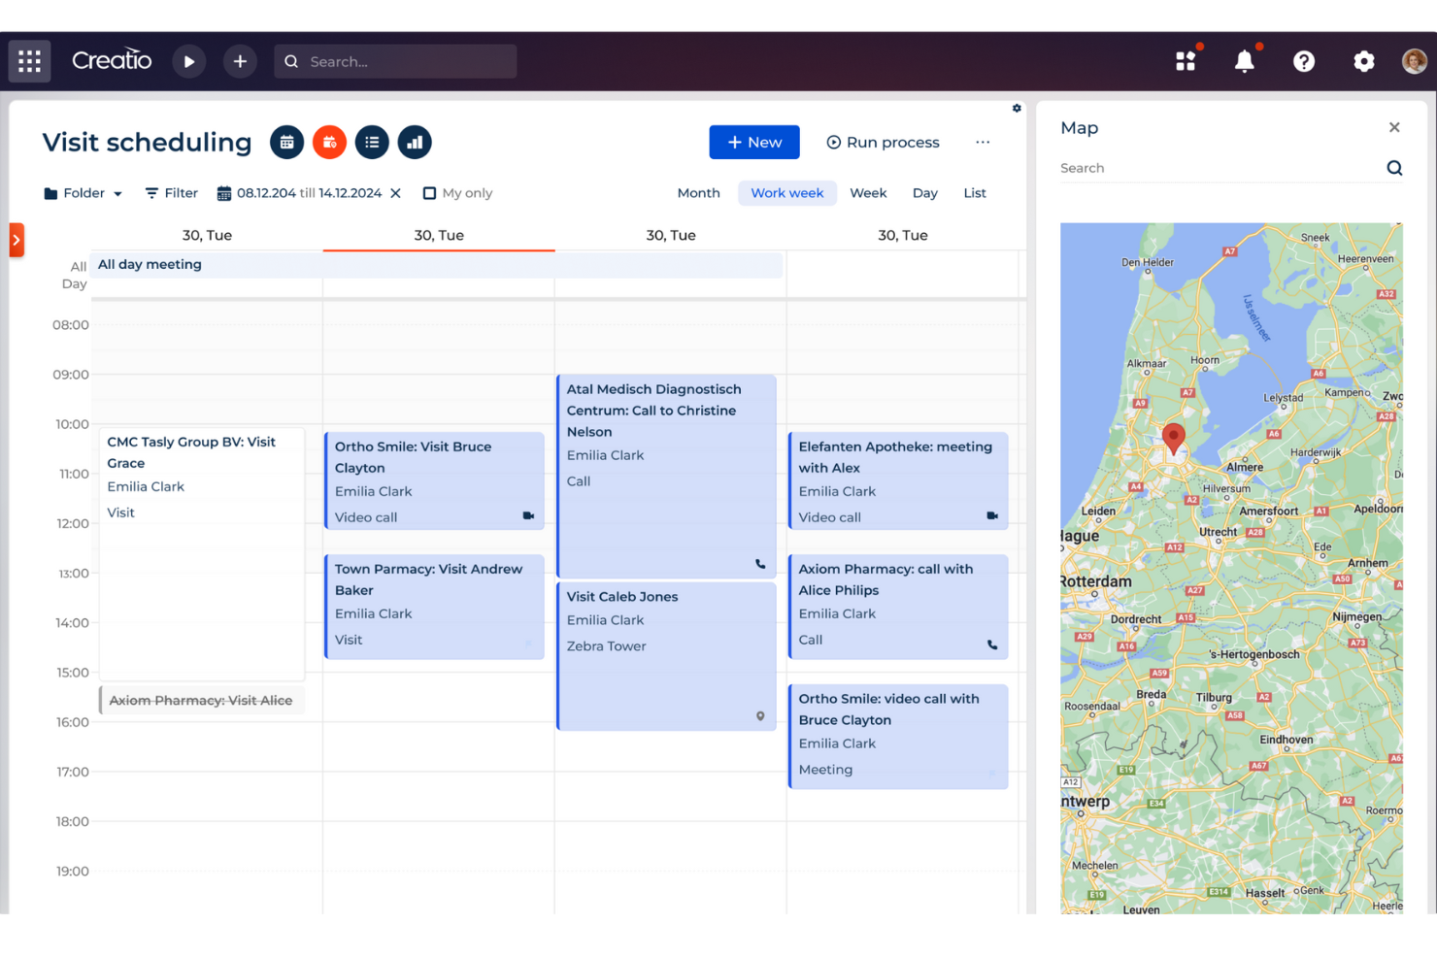
Task: Open the chart analytics view icon
Action: [415, 143]
